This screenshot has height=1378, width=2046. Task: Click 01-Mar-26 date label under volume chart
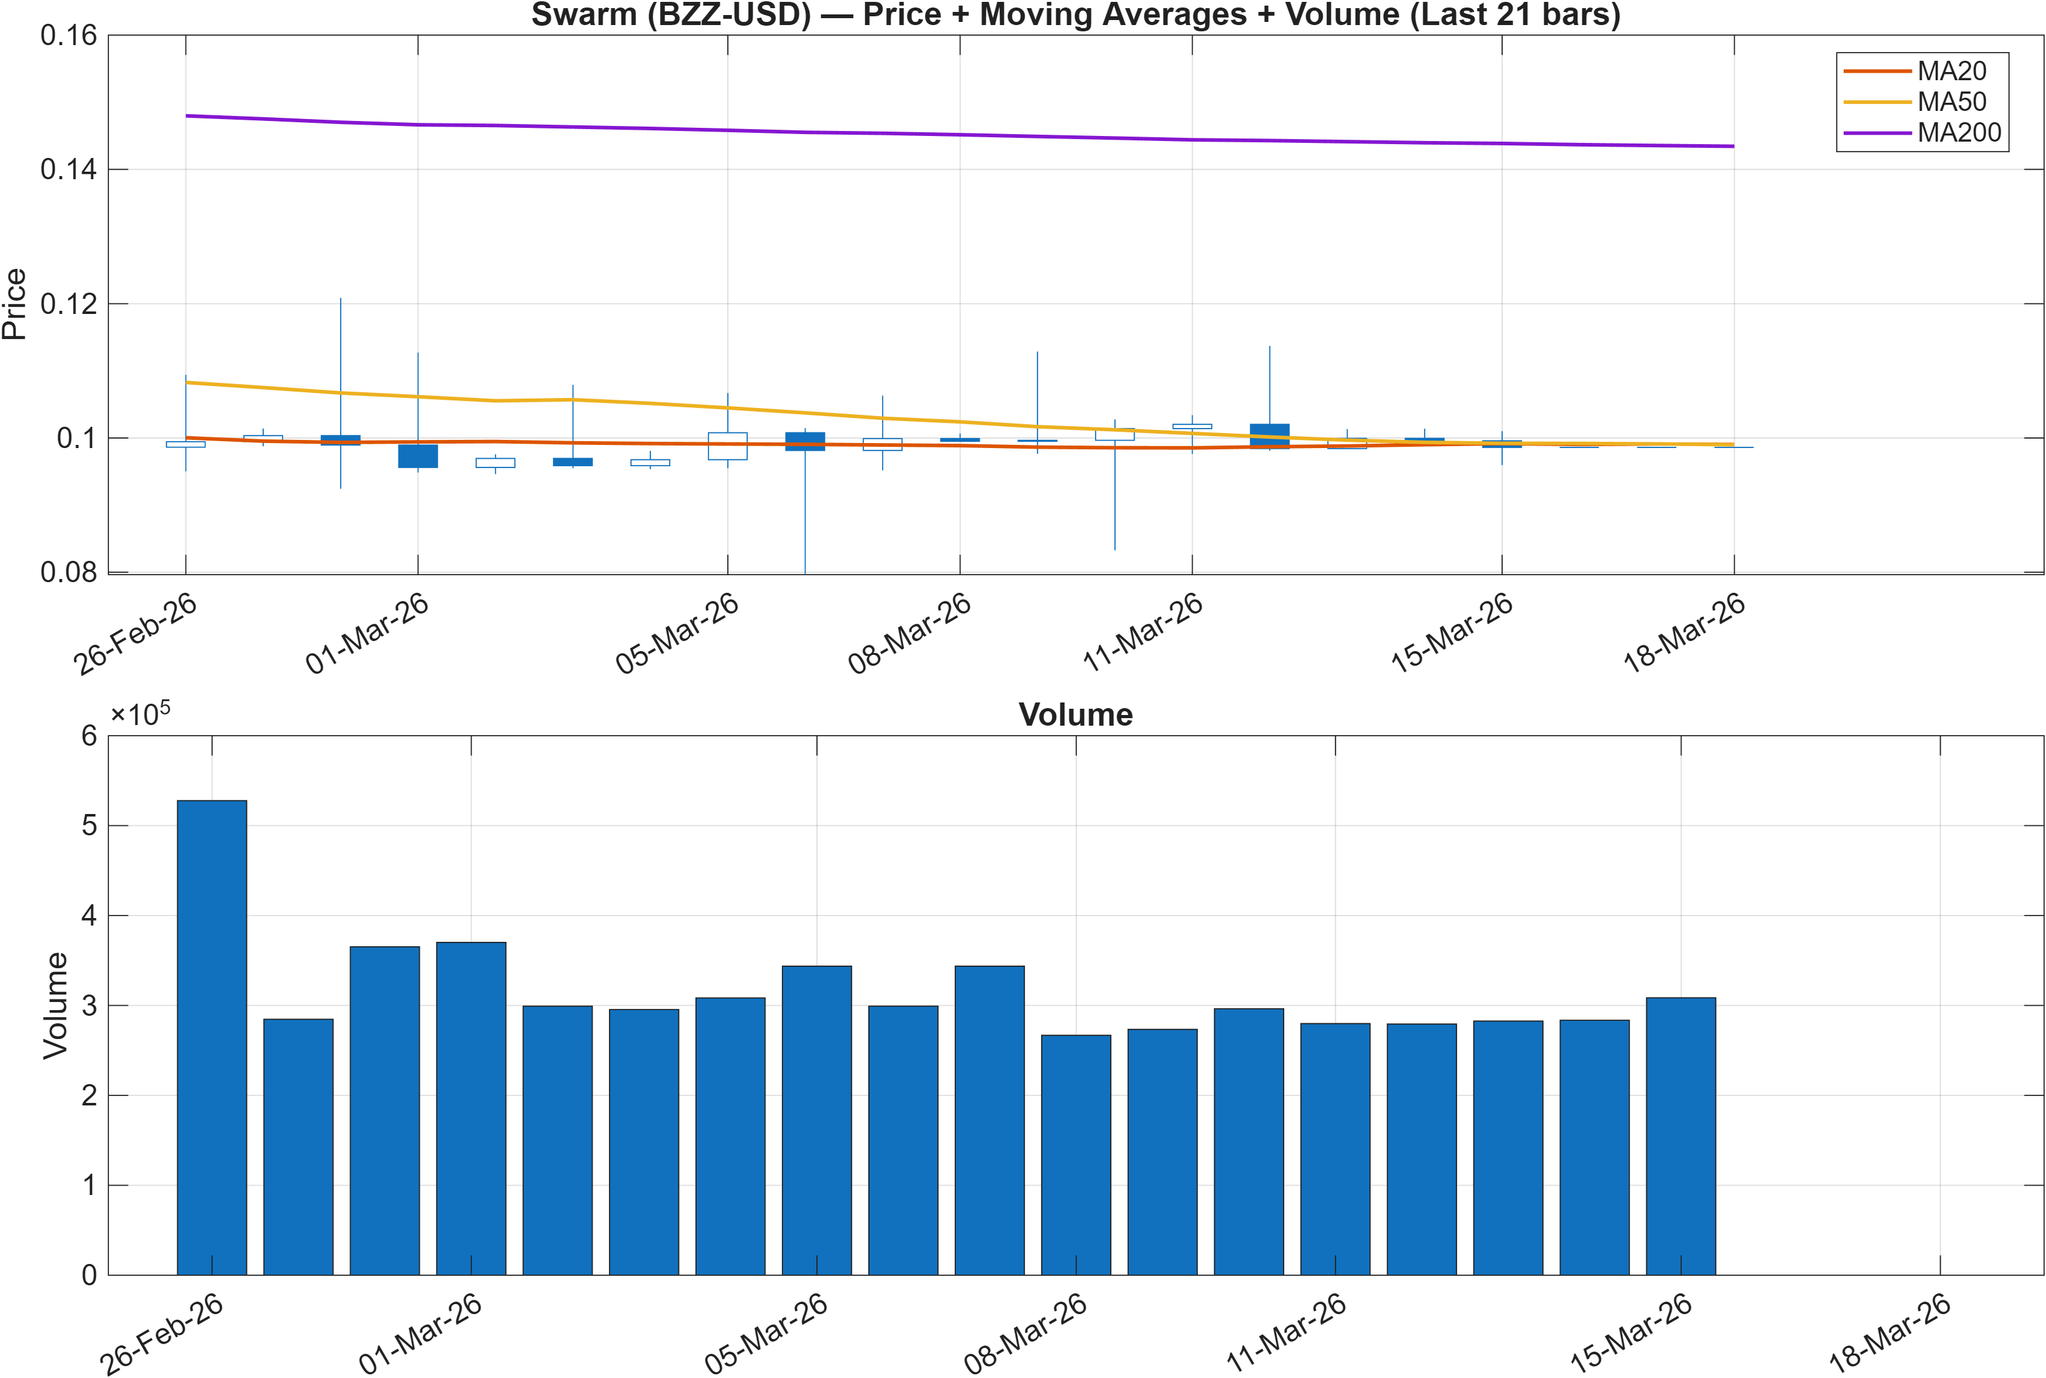click(421, 1334)
